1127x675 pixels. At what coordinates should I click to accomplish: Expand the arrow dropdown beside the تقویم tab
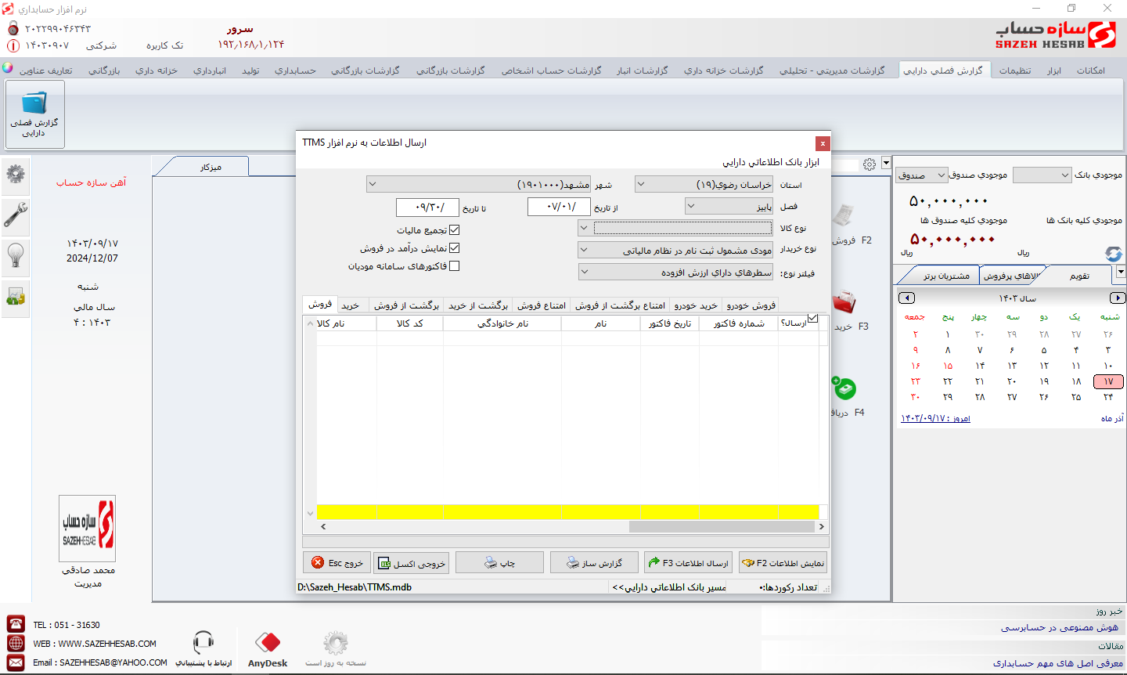(1121, 272)
